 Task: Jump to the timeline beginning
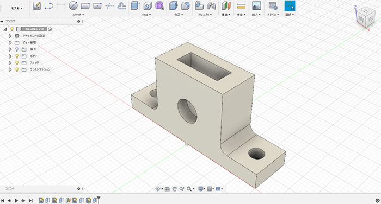tap(2, 200)
